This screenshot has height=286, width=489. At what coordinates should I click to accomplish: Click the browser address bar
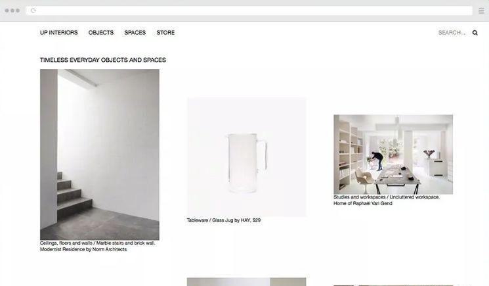pyautogui.click(x=249, y=11)
